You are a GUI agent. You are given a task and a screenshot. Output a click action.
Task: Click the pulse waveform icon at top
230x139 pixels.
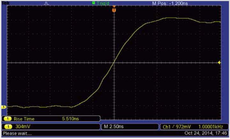point(47,3)
